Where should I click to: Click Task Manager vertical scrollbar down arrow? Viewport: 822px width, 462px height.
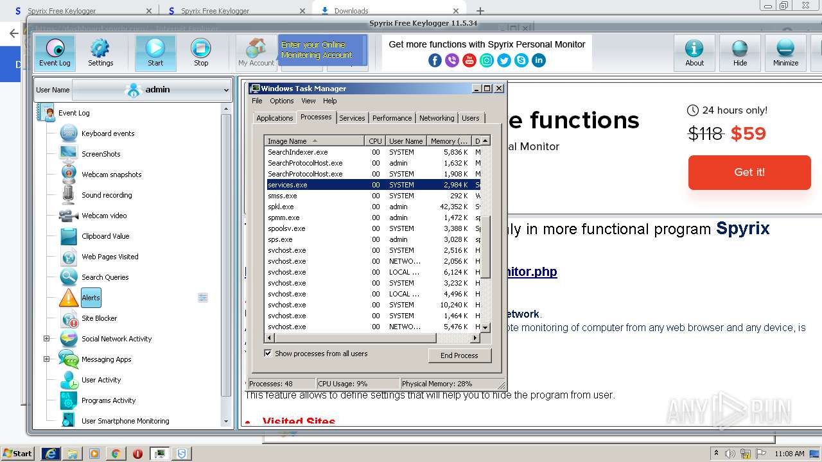pos(485,327)
